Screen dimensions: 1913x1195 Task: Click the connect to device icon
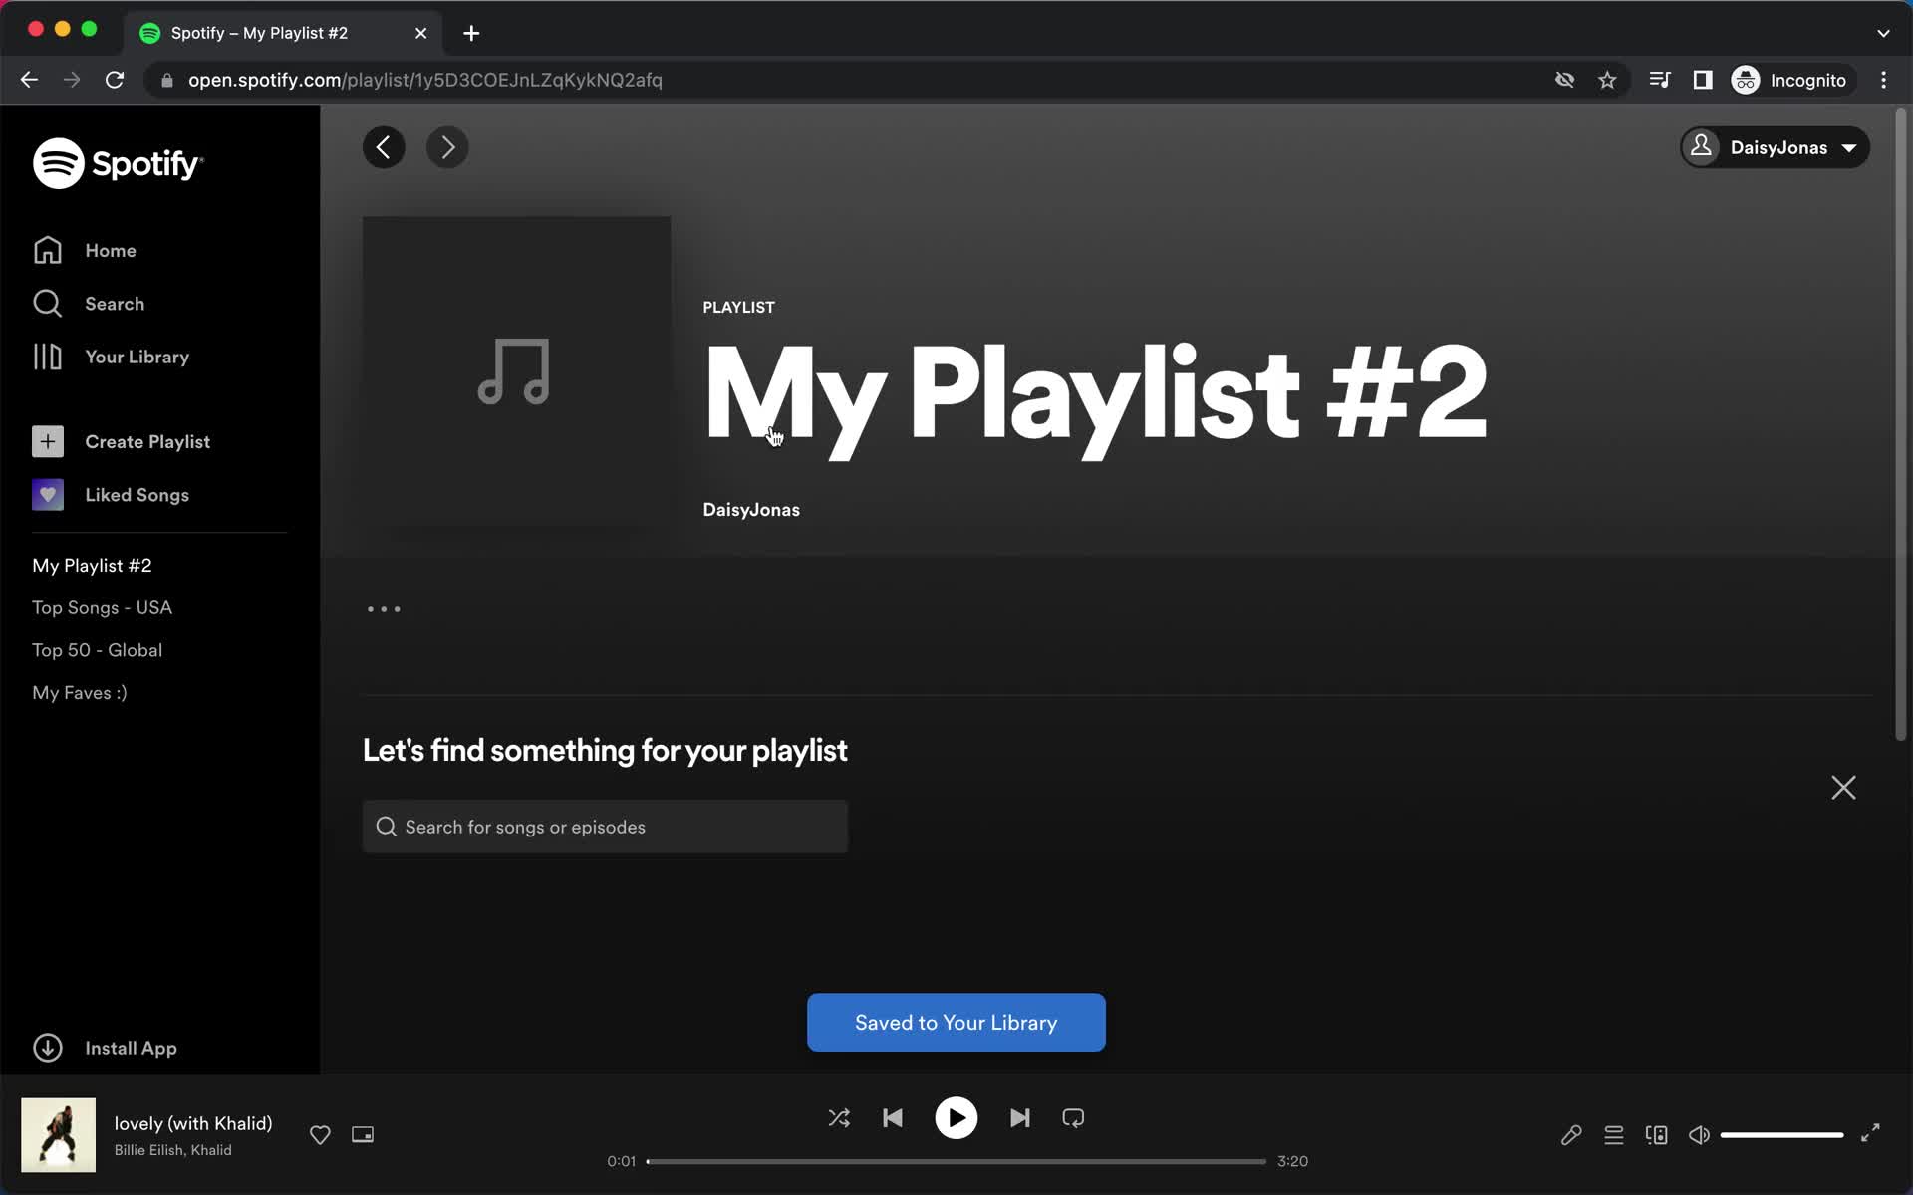[x=1656, y=1134]
